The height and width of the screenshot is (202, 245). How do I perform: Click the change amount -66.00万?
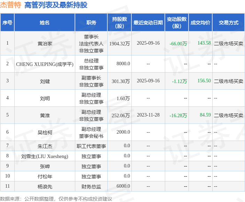(x=178, y=44)
